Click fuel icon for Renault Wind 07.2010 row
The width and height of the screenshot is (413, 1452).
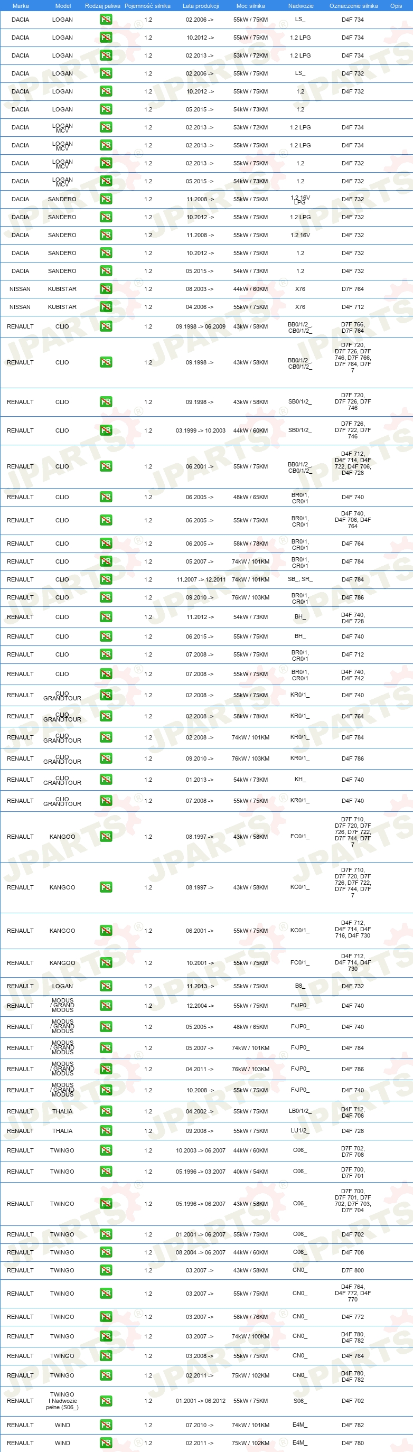point(106,1426)
